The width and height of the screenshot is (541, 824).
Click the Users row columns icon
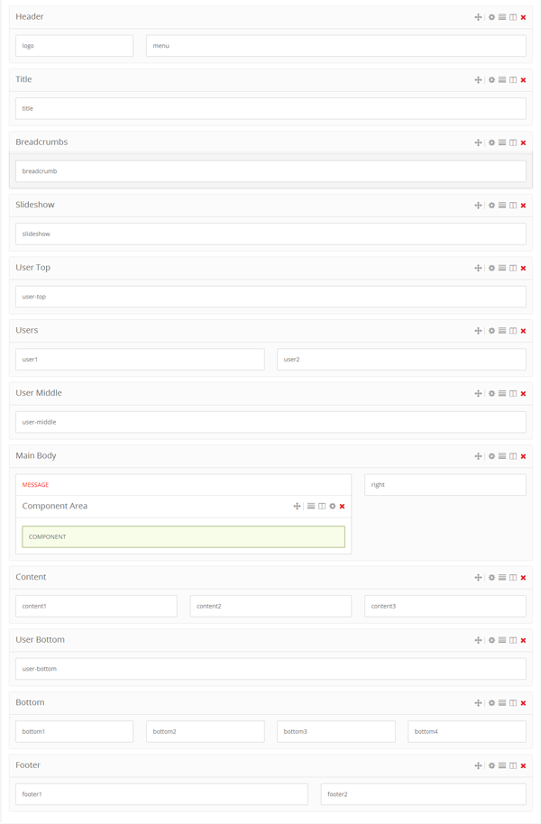(513, 331)
